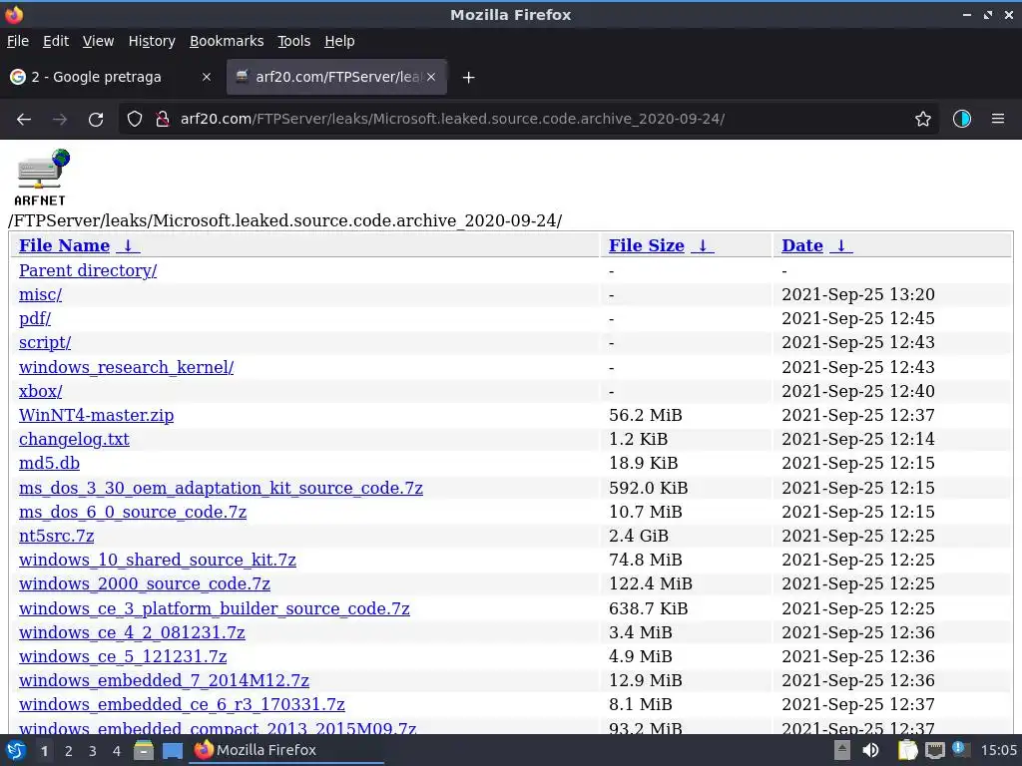Open a new tab with plus button

tap(468, 78)
